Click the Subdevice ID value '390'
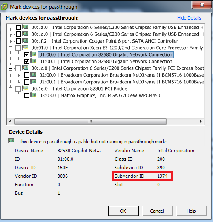The width and height of the screenshot is (213, 222). [161, 168]
